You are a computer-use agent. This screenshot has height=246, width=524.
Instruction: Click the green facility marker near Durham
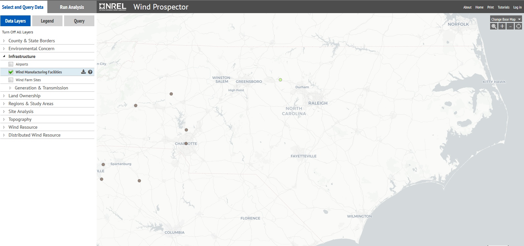pos(280,80)
